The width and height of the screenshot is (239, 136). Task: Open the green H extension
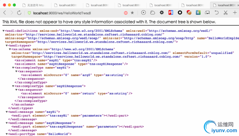point(198,13)
